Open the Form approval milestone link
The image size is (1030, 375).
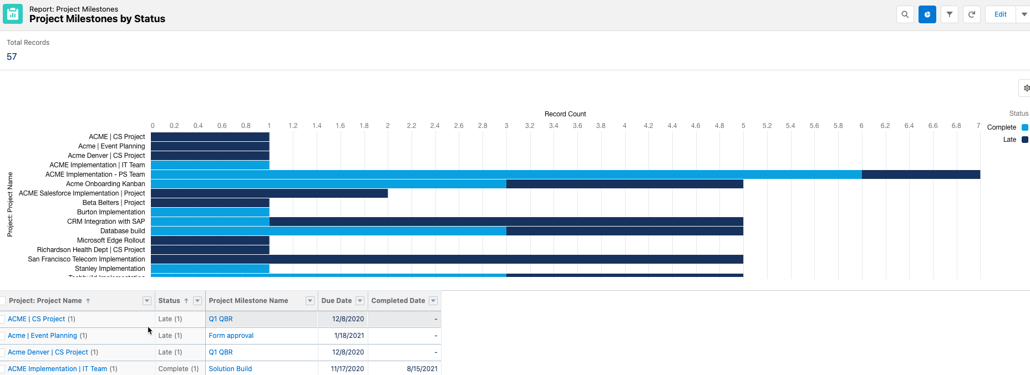pos(231,336)
